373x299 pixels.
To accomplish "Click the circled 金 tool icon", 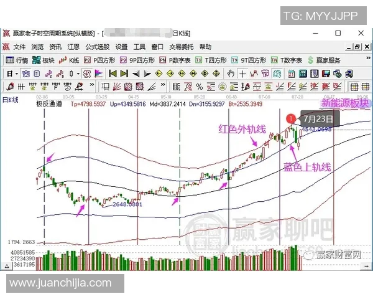I will coord(222,87).
